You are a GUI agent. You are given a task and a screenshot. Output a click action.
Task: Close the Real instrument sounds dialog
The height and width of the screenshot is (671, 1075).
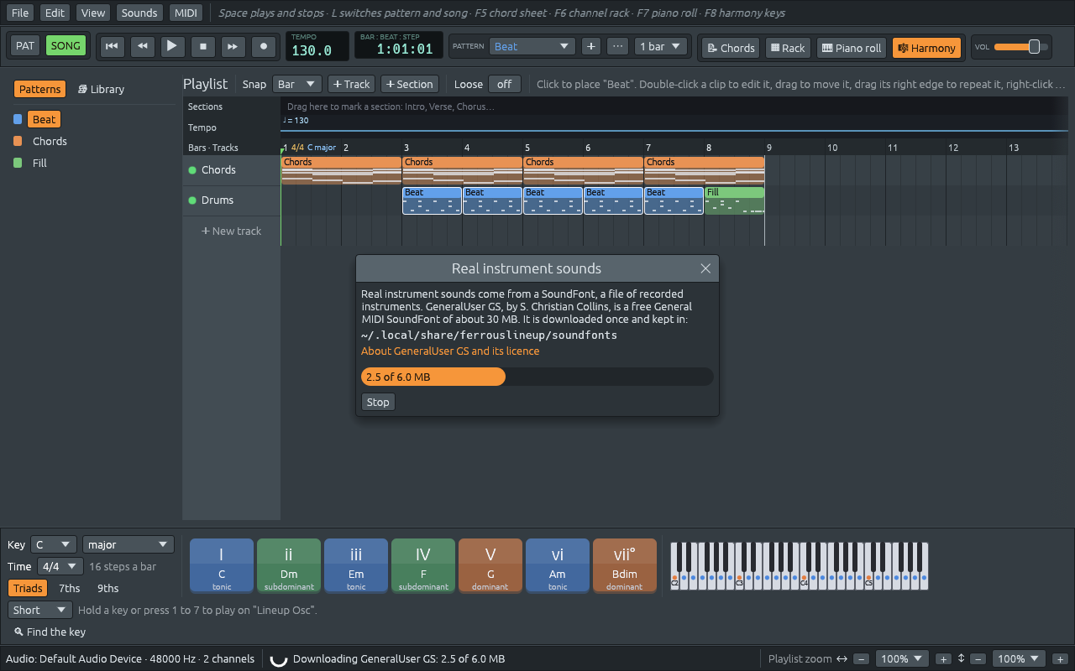705,268
